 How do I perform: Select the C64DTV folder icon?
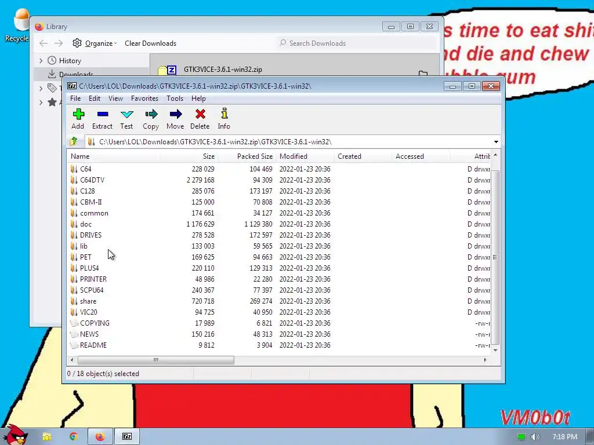click(x=74, y=180)
